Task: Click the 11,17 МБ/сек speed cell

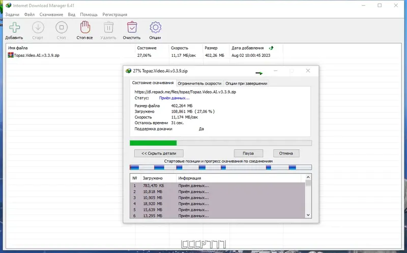Action: [183, 55]
